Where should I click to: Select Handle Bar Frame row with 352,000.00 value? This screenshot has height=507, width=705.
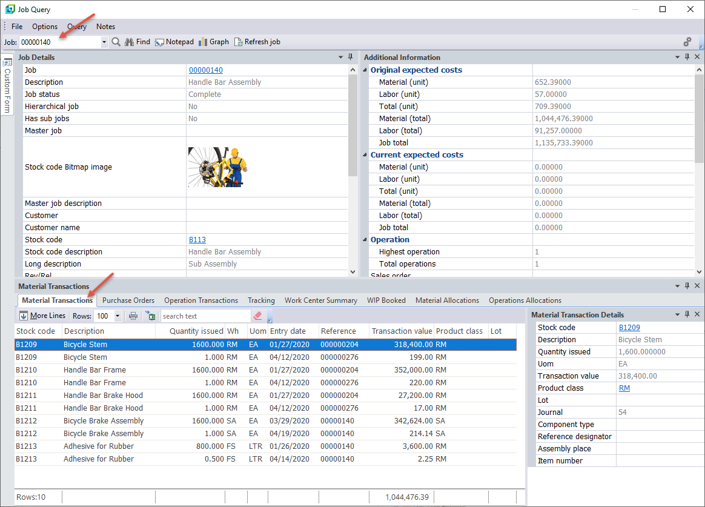tap(265, 370)
